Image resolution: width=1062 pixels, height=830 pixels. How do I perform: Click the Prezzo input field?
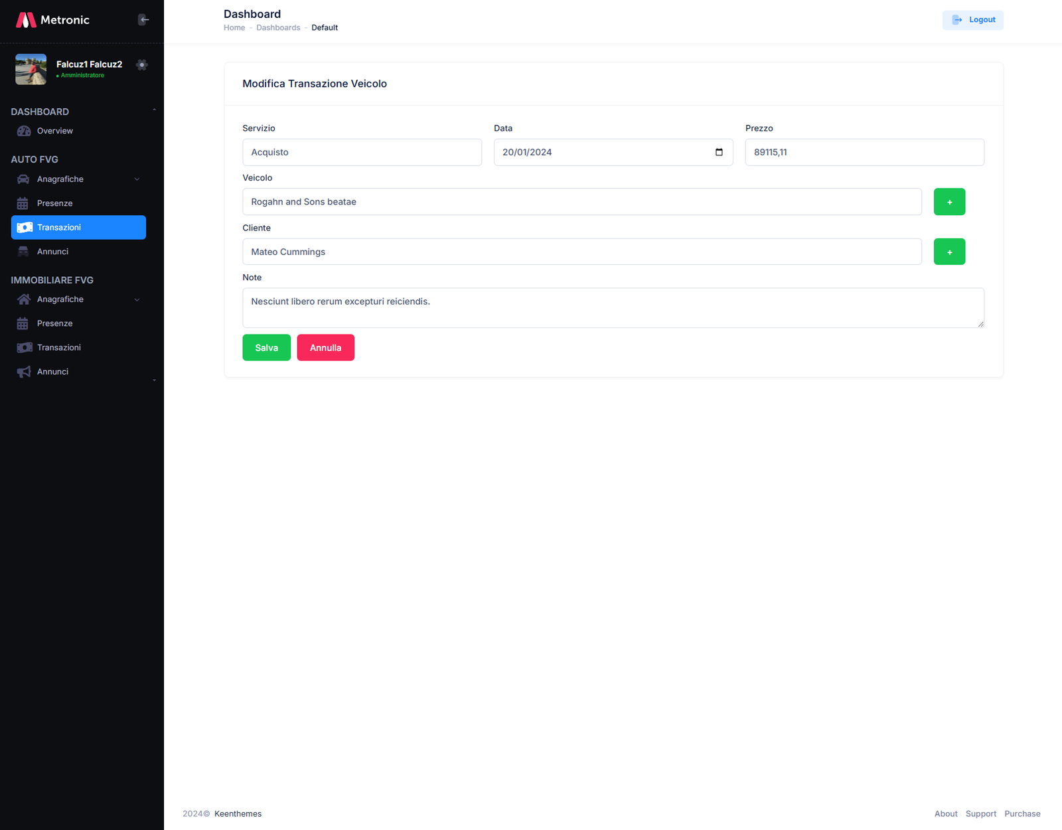click(864, 152)
